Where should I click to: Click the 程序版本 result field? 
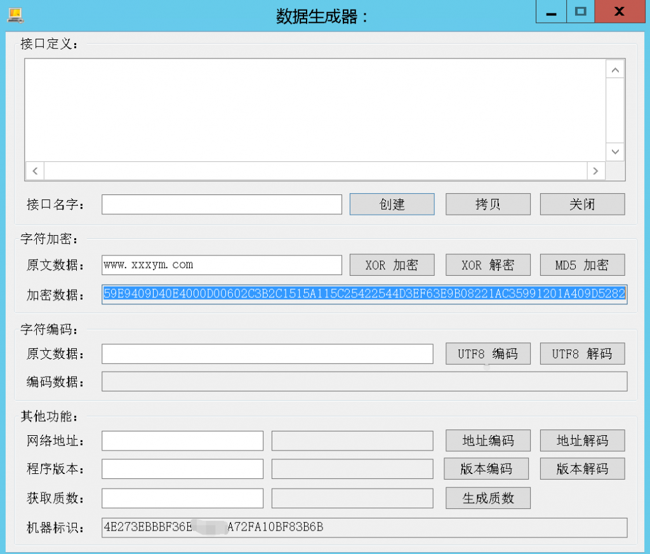point(352,469)
